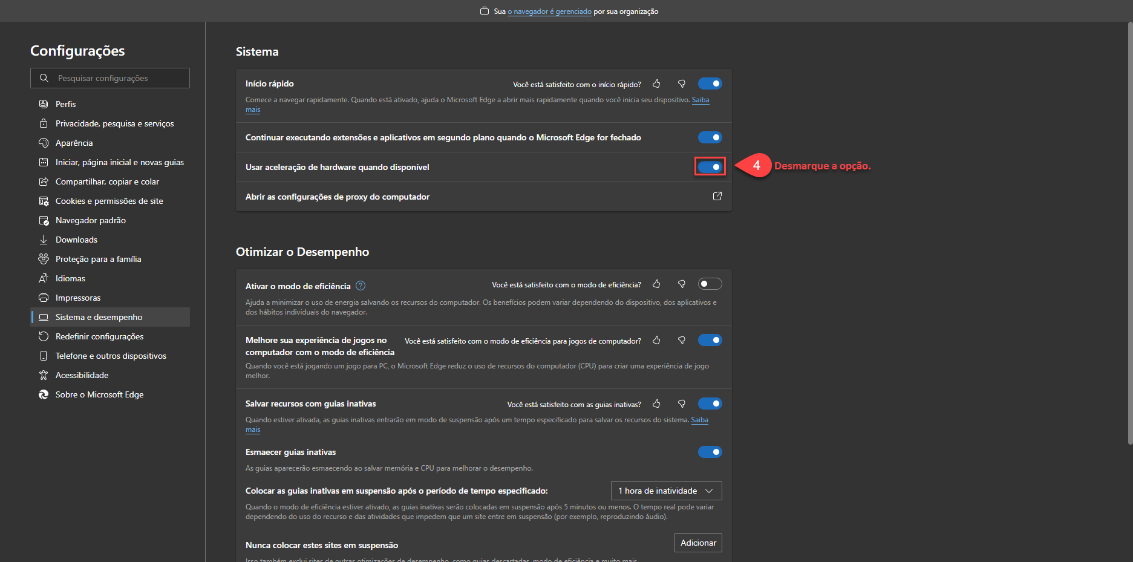The height and width of the screenshot is (562, 1133).
Task: Open Privacidade, pesquisa e serviços settings
Action: point(114,123)
